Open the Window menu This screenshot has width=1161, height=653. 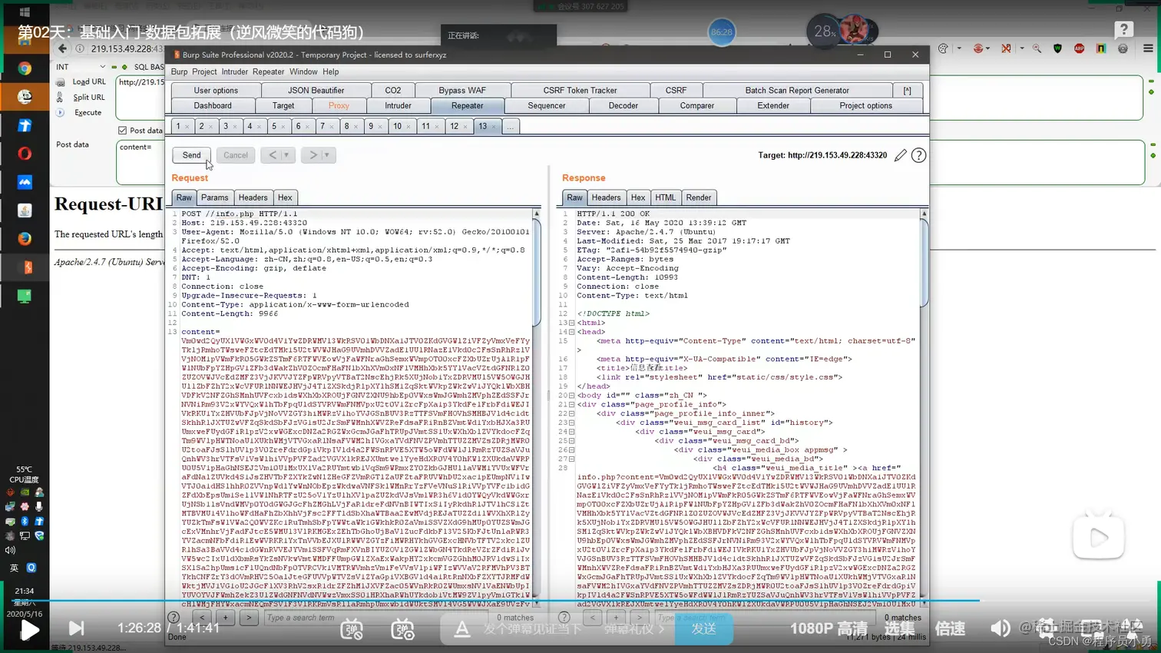click(x=303, y=71)
